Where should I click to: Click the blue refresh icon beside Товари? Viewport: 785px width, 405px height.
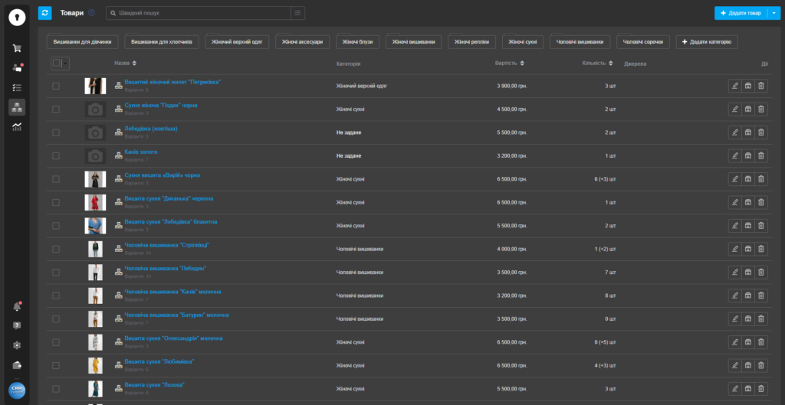pyautogui.click(x=45, y=13)
